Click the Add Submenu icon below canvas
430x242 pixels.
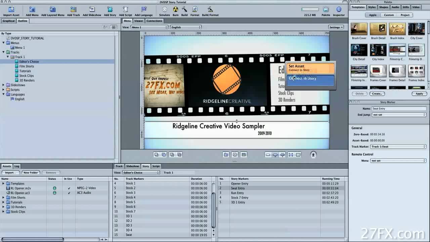point(226,155)
